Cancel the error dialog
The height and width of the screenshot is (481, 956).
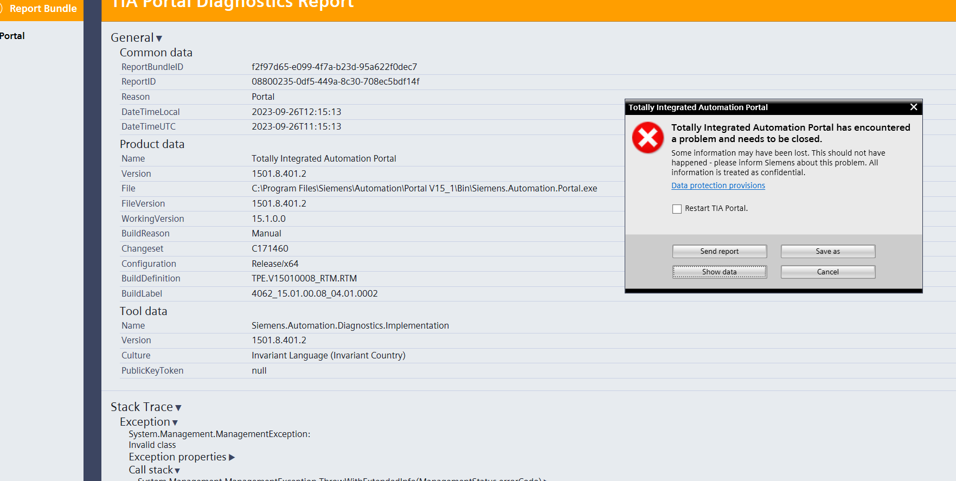[828, 272]
